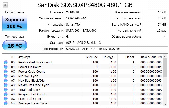
Task: Click the serial number field
Action: [x=88, y=18]
